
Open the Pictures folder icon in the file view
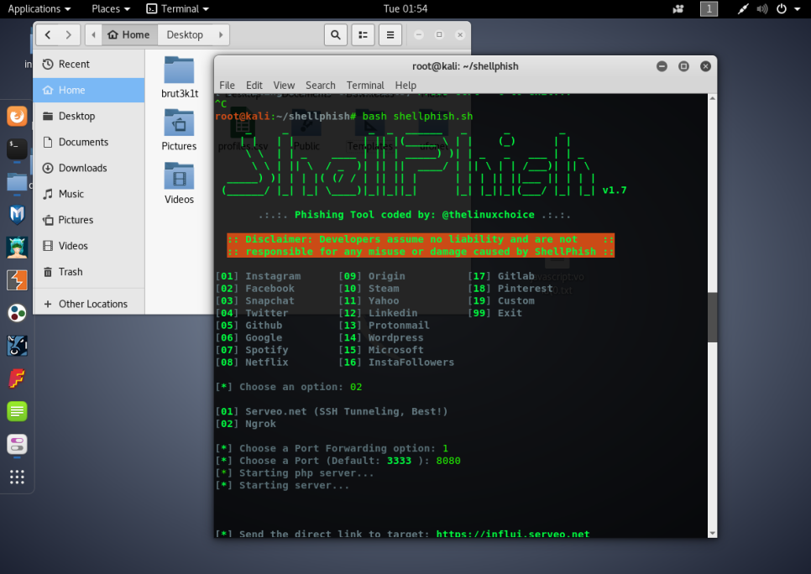pos(179,130)
